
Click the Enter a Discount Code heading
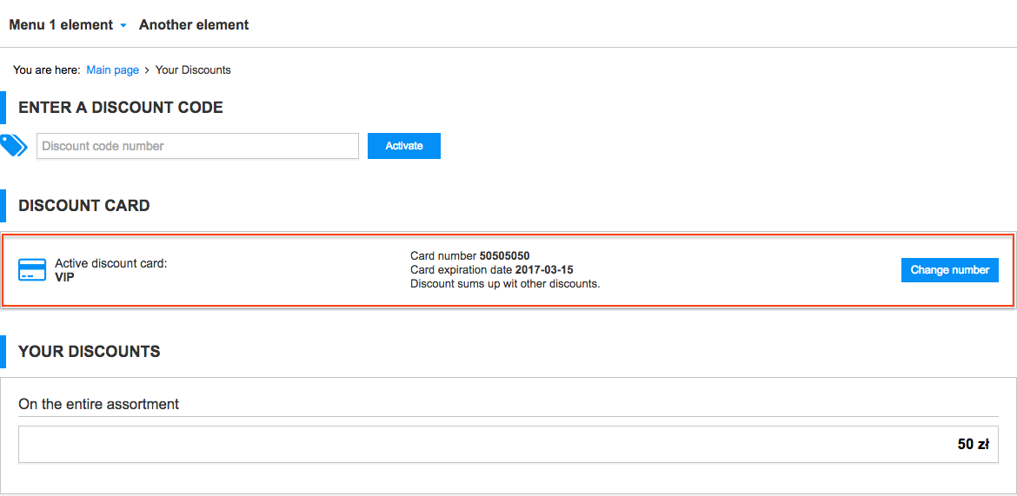(121, 108)
